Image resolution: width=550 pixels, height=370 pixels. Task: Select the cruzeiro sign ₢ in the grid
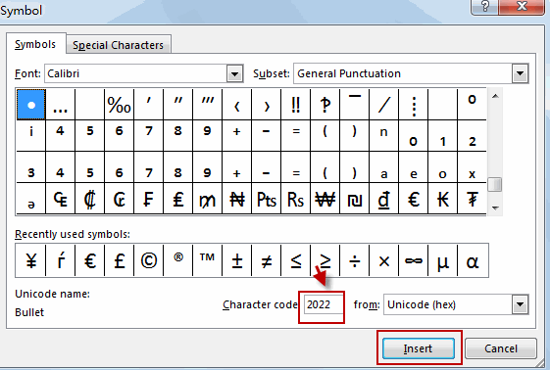click(x=119, y=198)
